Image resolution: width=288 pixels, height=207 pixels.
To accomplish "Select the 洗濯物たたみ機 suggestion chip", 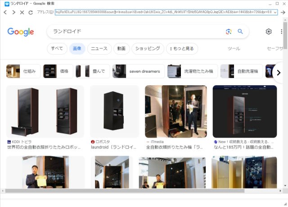I will point(193,71).
